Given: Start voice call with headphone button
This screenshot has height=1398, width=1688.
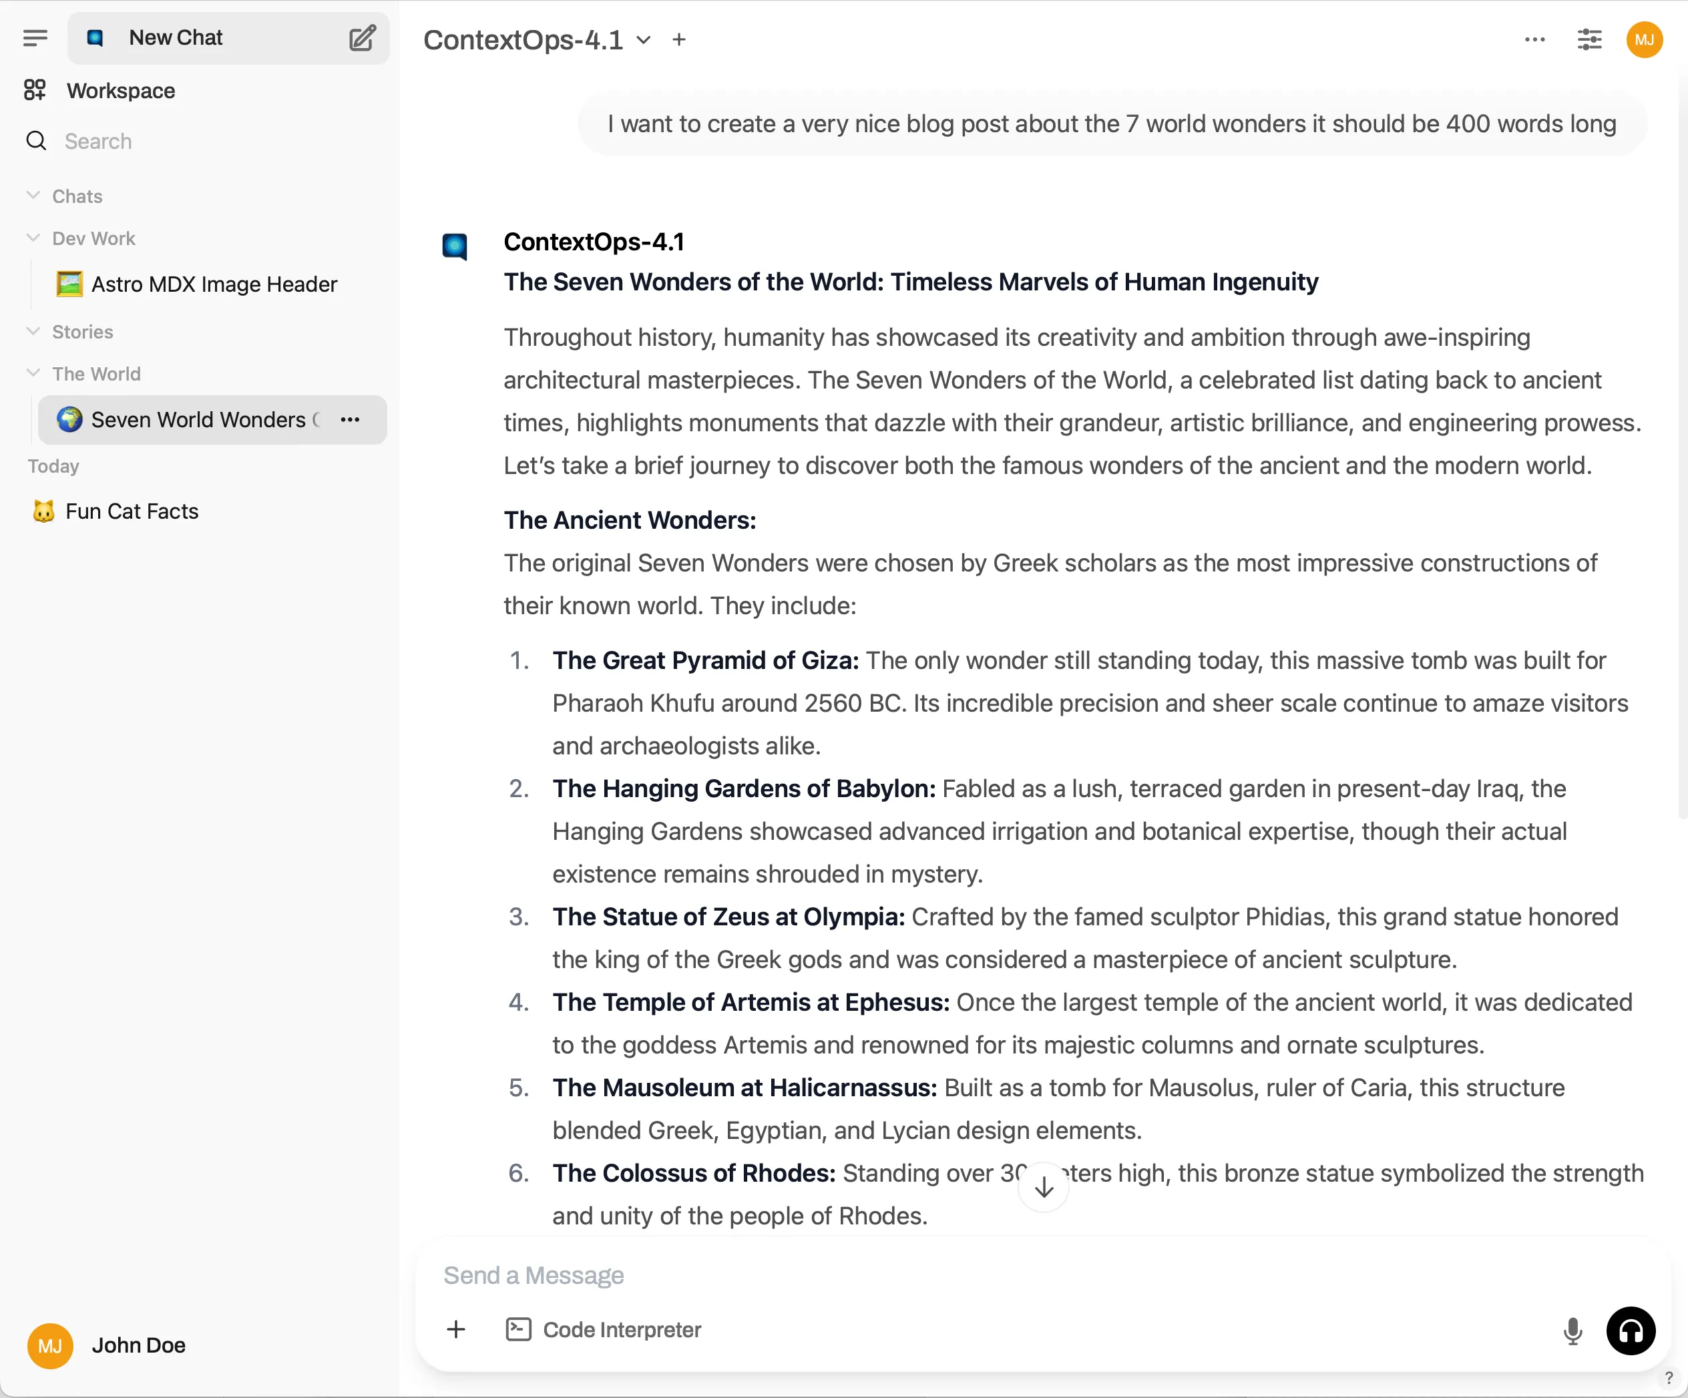Looking at the screenshot, I should (1630, 1331).
